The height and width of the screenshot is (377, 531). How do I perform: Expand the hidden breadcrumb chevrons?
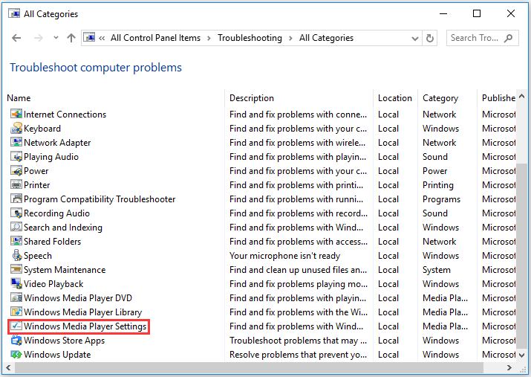point(102,39)
